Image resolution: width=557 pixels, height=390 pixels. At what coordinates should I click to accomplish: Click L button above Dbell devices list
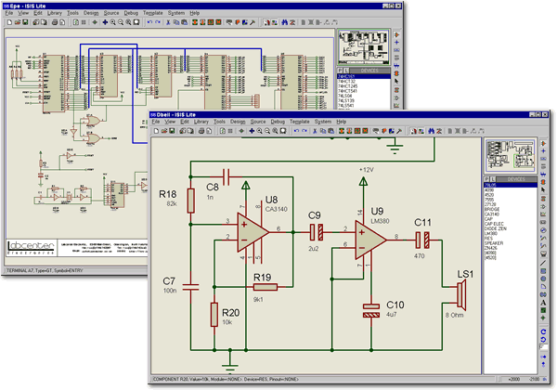(493, 179)
